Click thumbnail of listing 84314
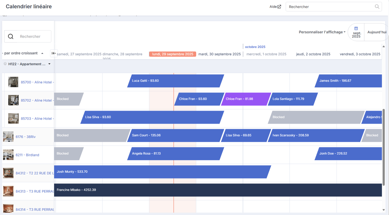Viewport: 389px width, 215px height. [x=8, y=209]
